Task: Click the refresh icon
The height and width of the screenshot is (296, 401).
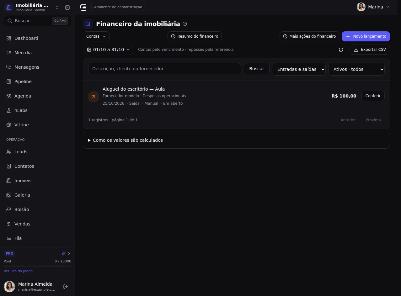Action: click(341, 50)
